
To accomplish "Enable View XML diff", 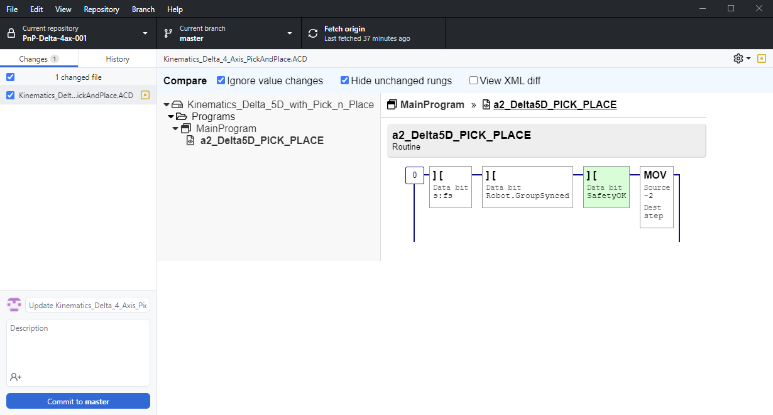I will click(x=473, y=80).
